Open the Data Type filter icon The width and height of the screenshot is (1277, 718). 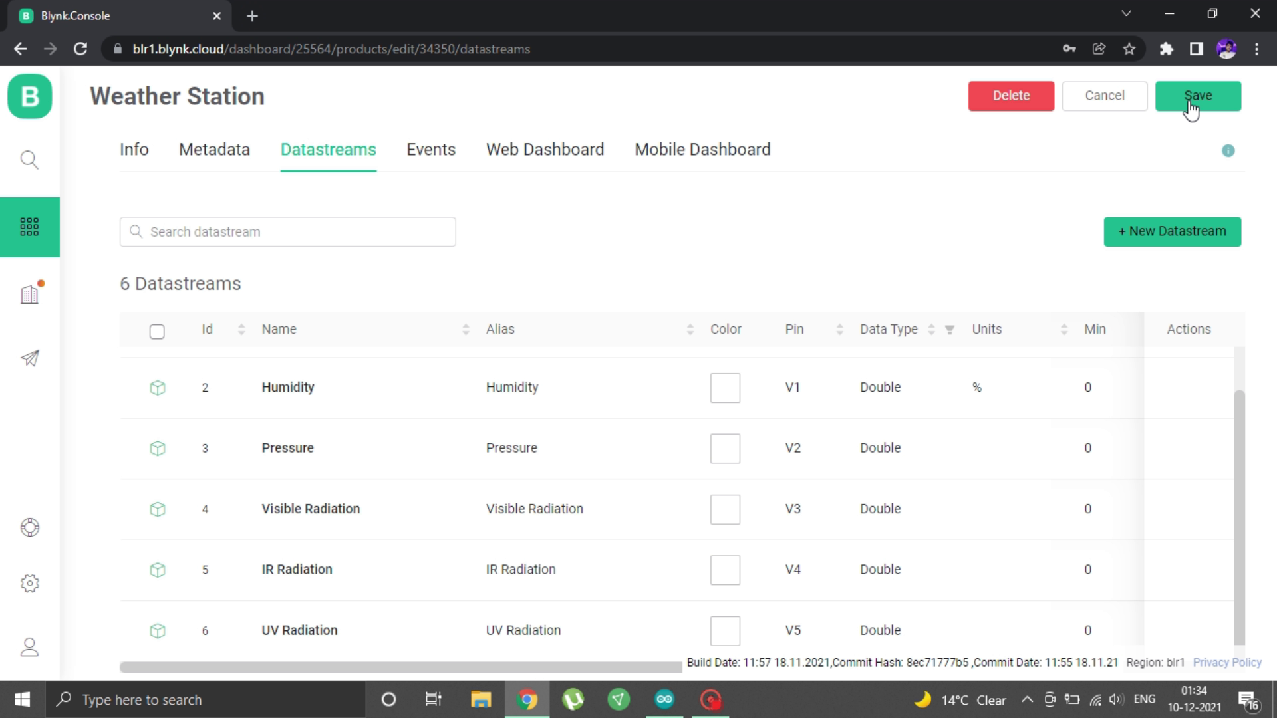point(950,330)
